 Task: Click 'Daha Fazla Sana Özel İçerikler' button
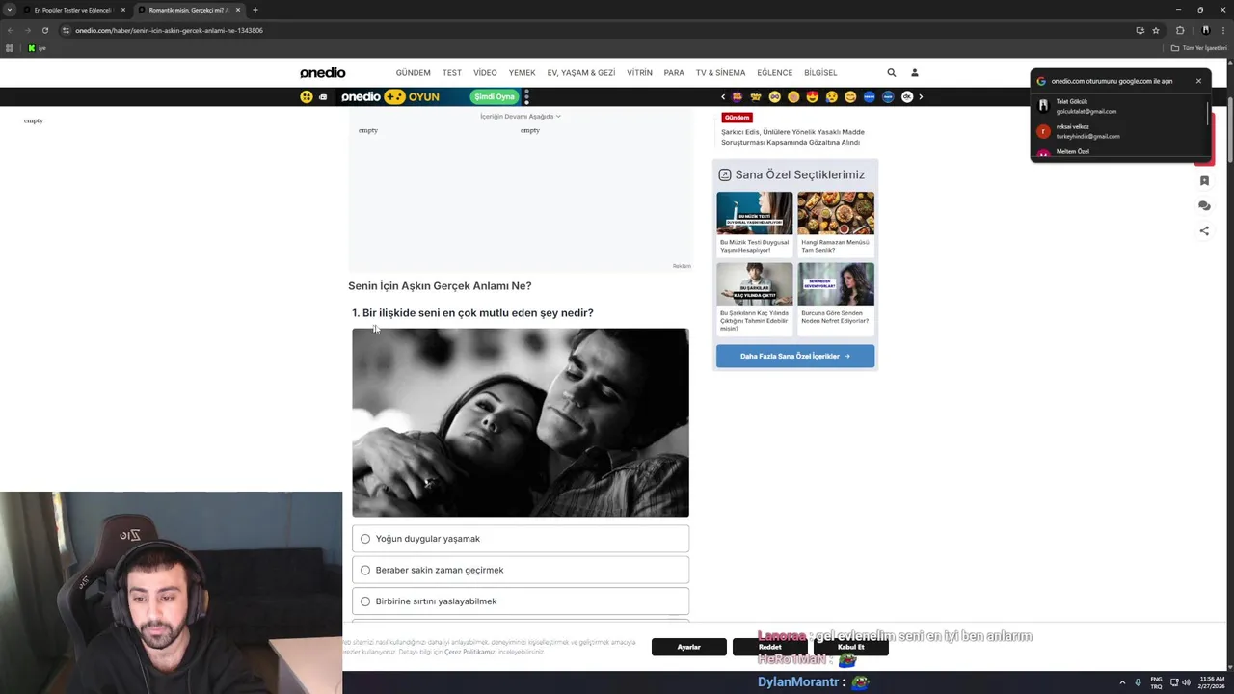pos(795,357)
